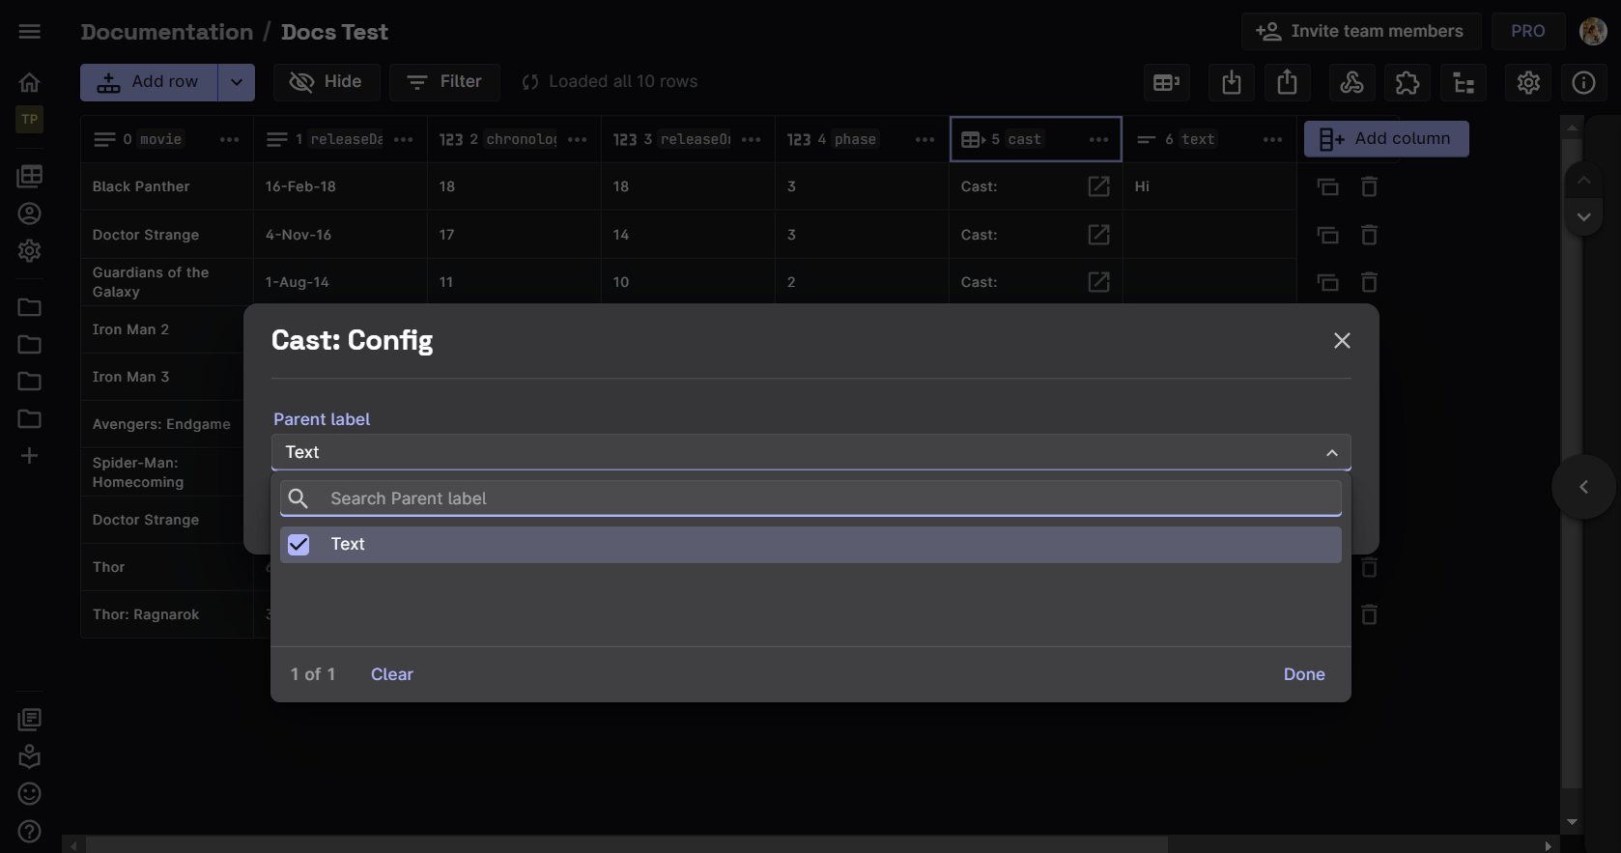Open the cast column options menu

pos(1098,139)
